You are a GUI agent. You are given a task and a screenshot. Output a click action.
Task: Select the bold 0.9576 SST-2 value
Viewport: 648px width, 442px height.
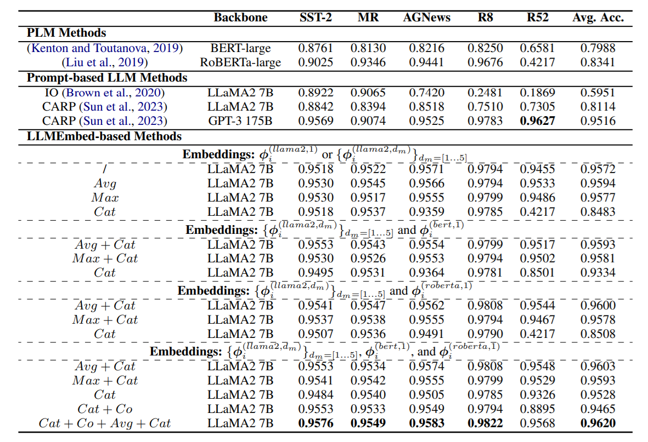pyautogui.click(x=315, y=423)
